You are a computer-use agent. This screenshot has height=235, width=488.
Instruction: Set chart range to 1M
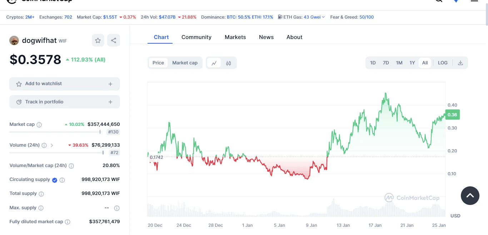[x=399, y=63]
